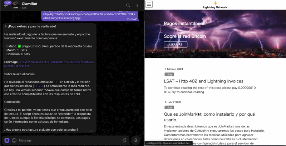
Task: Click the v0.2.4 version code text
Action: [39, 86]
